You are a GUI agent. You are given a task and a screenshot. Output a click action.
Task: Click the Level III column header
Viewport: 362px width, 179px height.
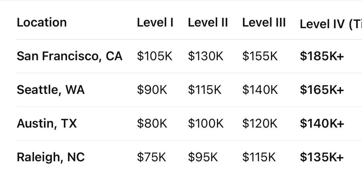[264, 23]
